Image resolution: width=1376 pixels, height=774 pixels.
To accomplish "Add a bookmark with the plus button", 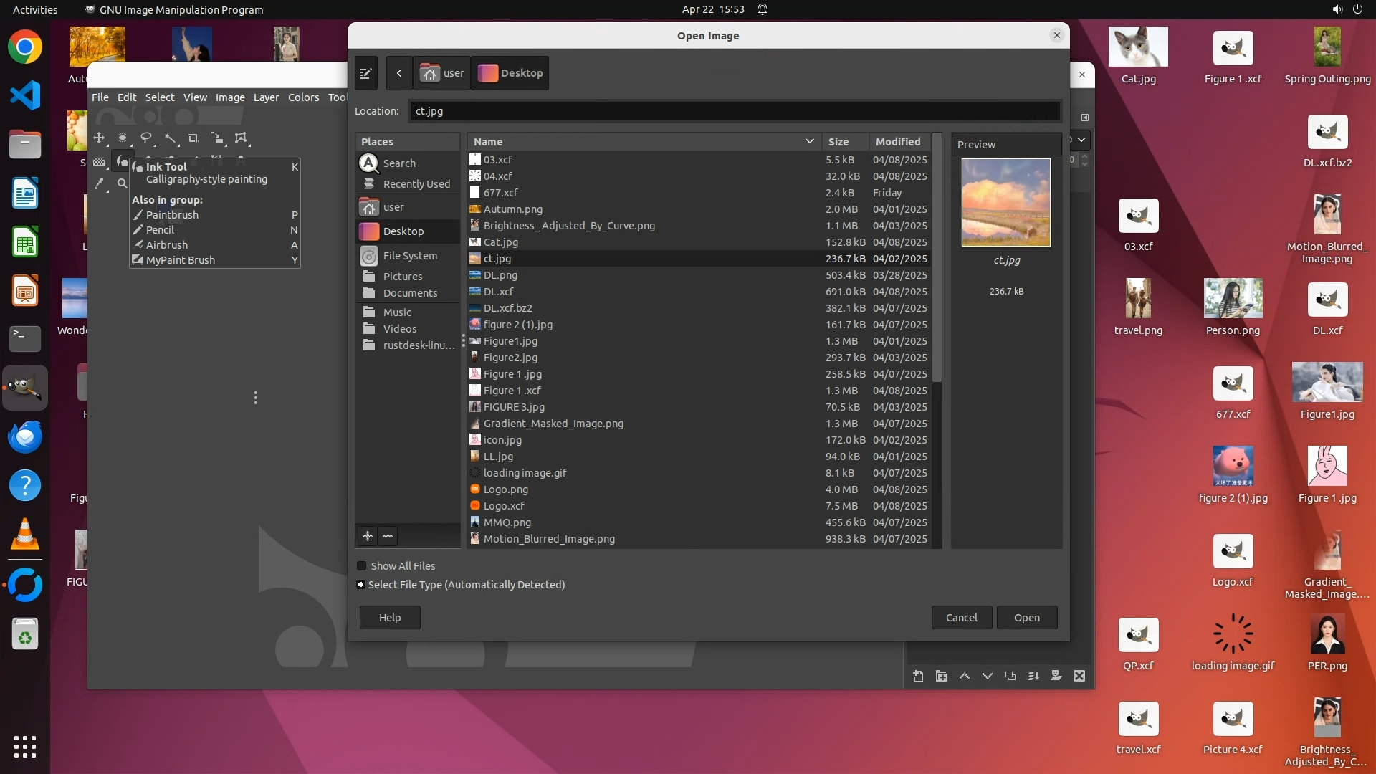I will coord(368,536).
